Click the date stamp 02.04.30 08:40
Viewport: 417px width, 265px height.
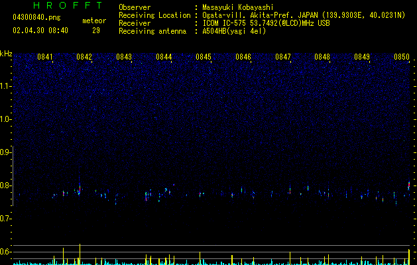(40, 30)
